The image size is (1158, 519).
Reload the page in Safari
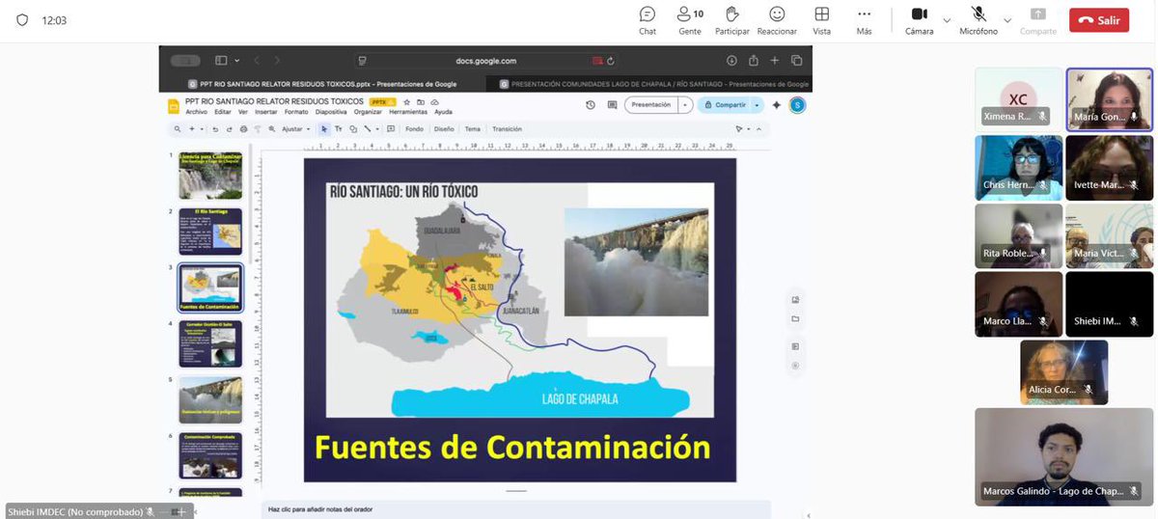click(609, 60)
